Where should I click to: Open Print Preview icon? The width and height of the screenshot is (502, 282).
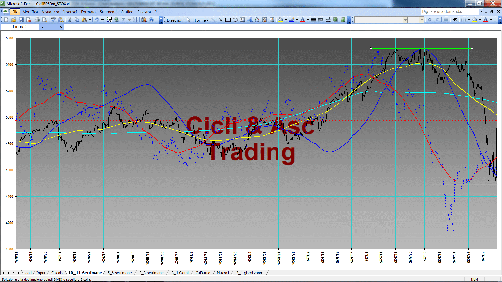coord(45,20)
